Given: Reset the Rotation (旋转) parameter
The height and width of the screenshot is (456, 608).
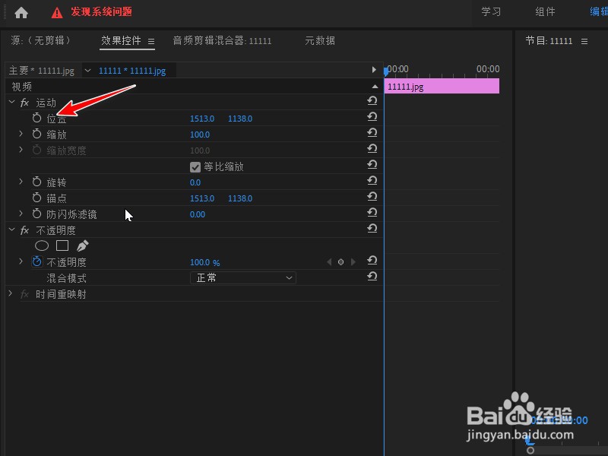Looking at the screenshot, I should pos(372,181).
